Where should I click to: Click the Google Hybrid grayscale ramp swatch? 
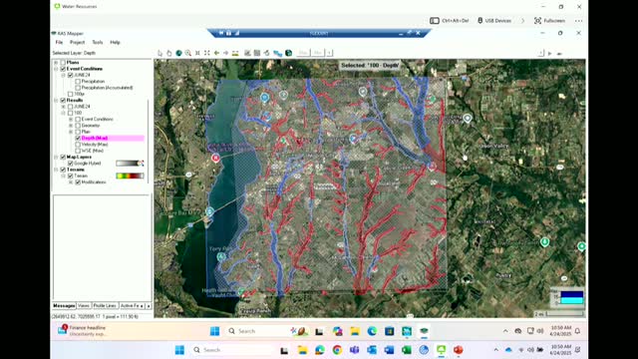(x=130, y=164)
